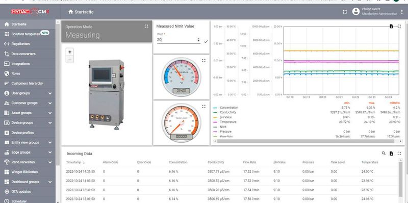Select Startseite in the sidebar menu
This screenshot has width=408, height=203.
(28, 24)
